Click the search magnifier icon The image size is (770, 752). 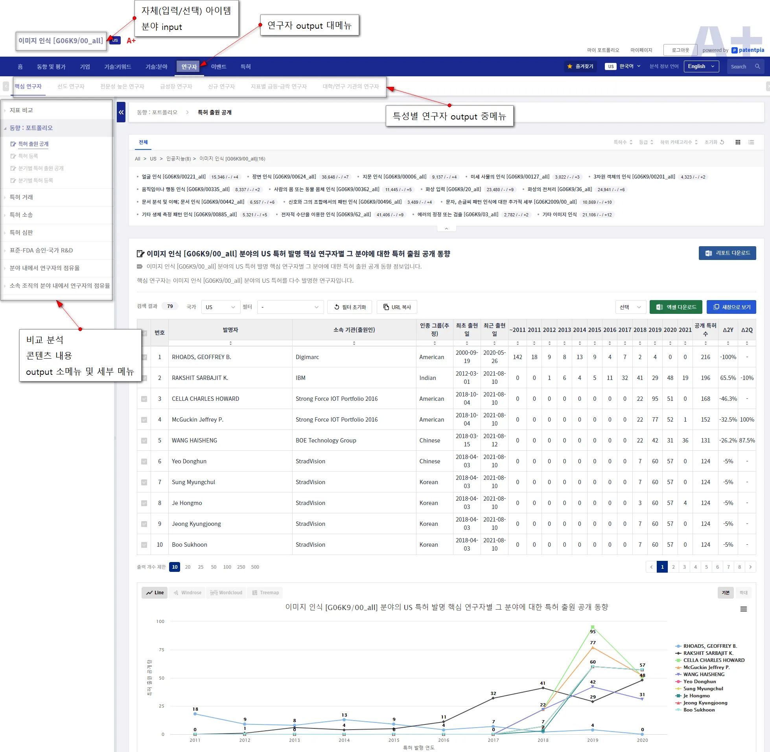click(x=757, y=66)
